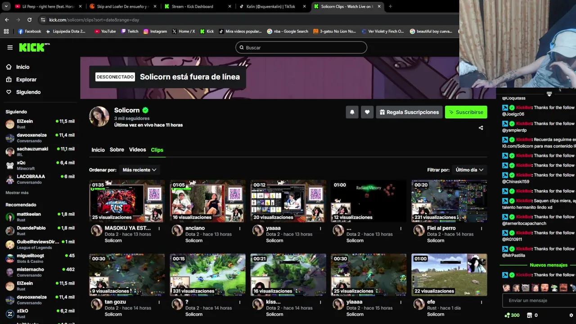The width and height of the screenshot is (576, 324).
Task: Open options menu for yiaaaa clip
Action: [x=401, y=302]
